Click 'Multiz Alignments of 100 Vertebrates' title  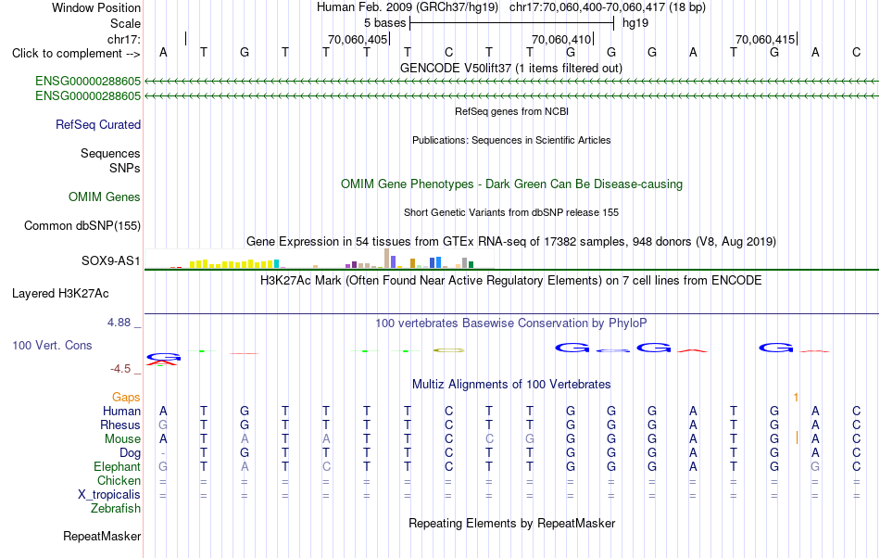point(511,384)
